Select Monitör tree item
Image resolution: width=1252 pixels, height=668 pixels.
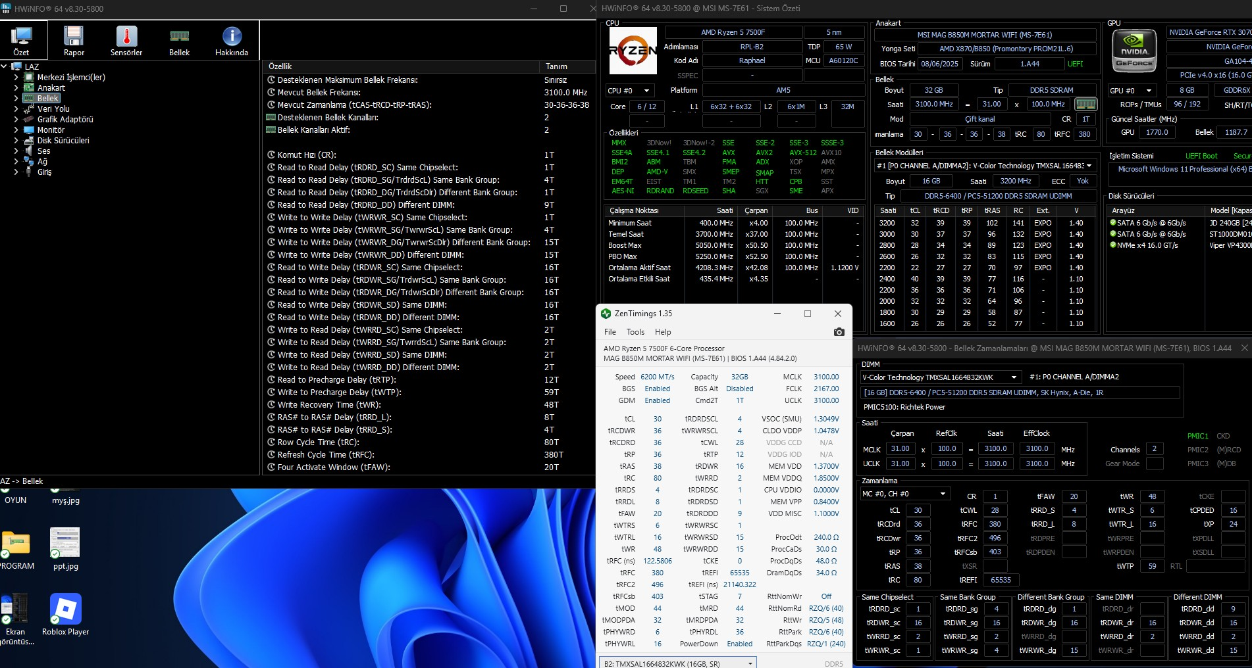(50, 130)
